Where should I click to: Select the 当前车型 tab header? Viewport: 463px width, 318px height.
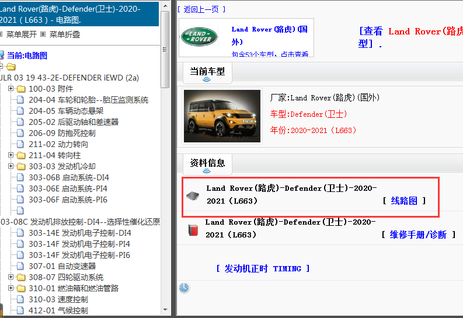[207, 73]
